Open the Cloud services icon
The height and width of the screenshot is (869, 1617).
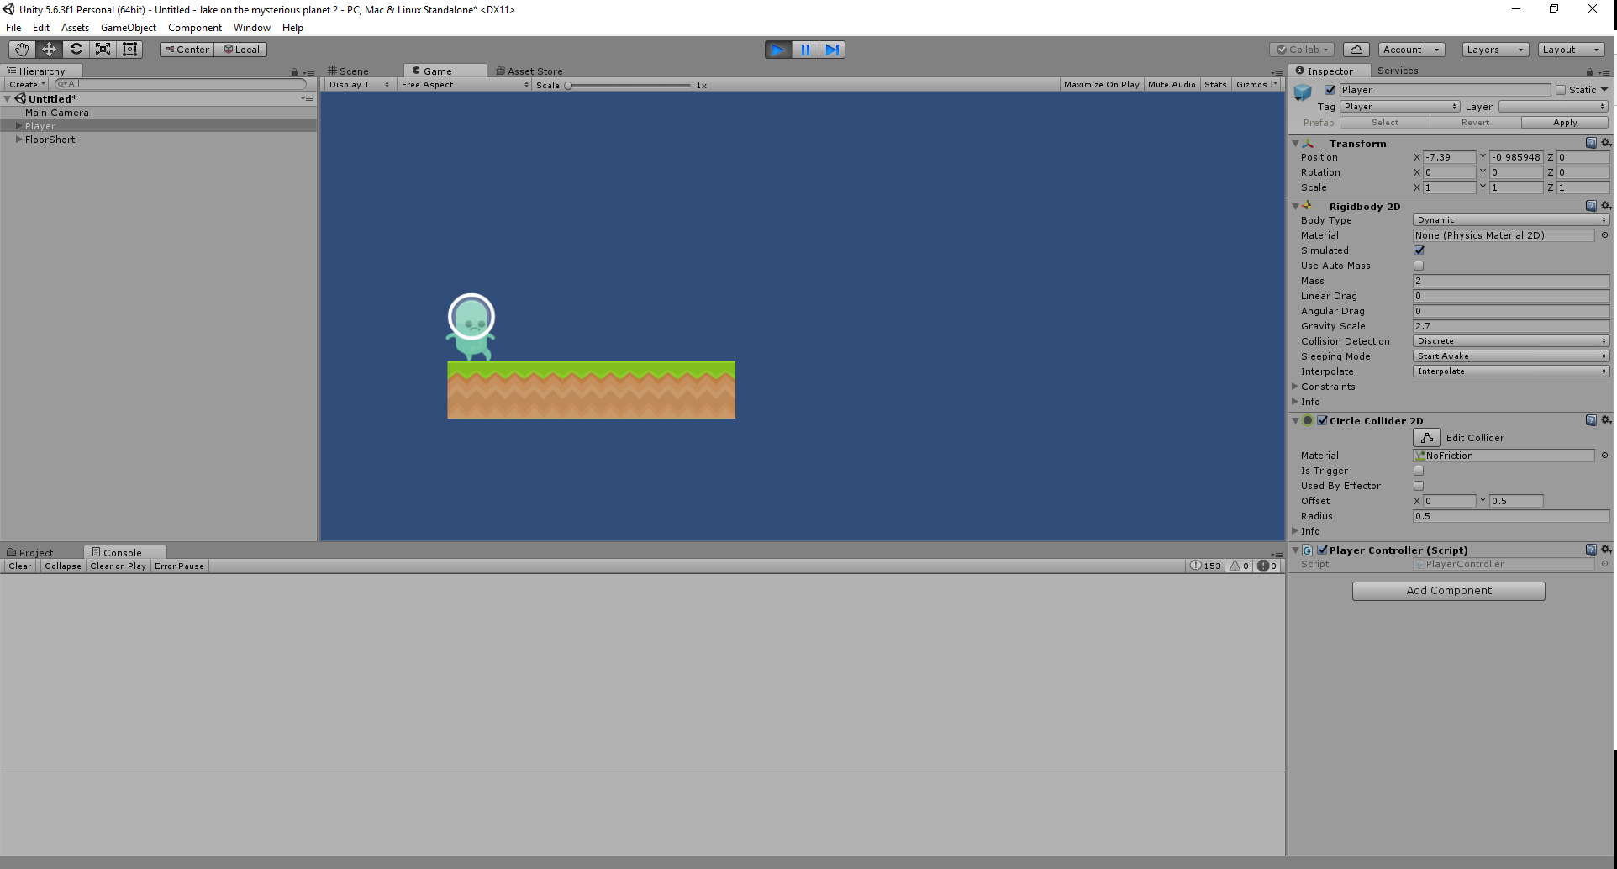coord(1356,50)
